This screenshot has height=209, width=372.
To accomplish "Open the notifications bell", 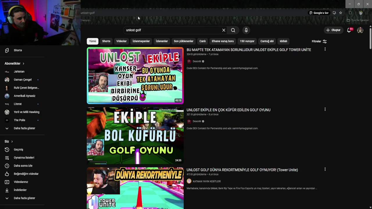I will pos(349,30).
